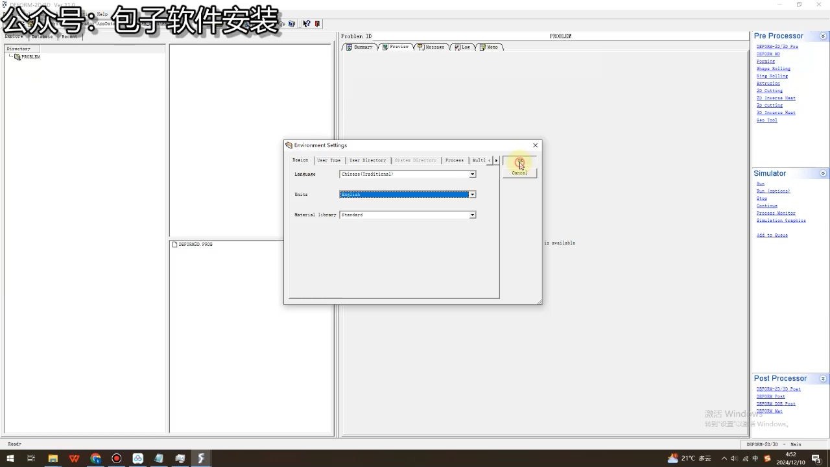This screenshot has height=467, width=830.
Task: Select the Region tab in Environment Settings
Action: (300, 160)
